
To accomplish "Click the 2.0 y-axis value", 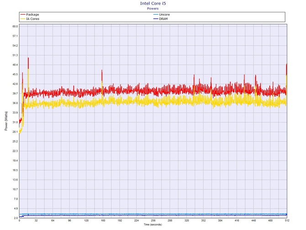I will coord(16,218).
